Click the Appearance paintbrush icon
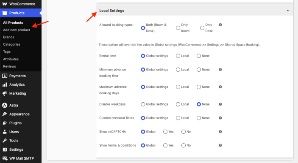Viewport: 298px width, 163px height. coord(5,114)
